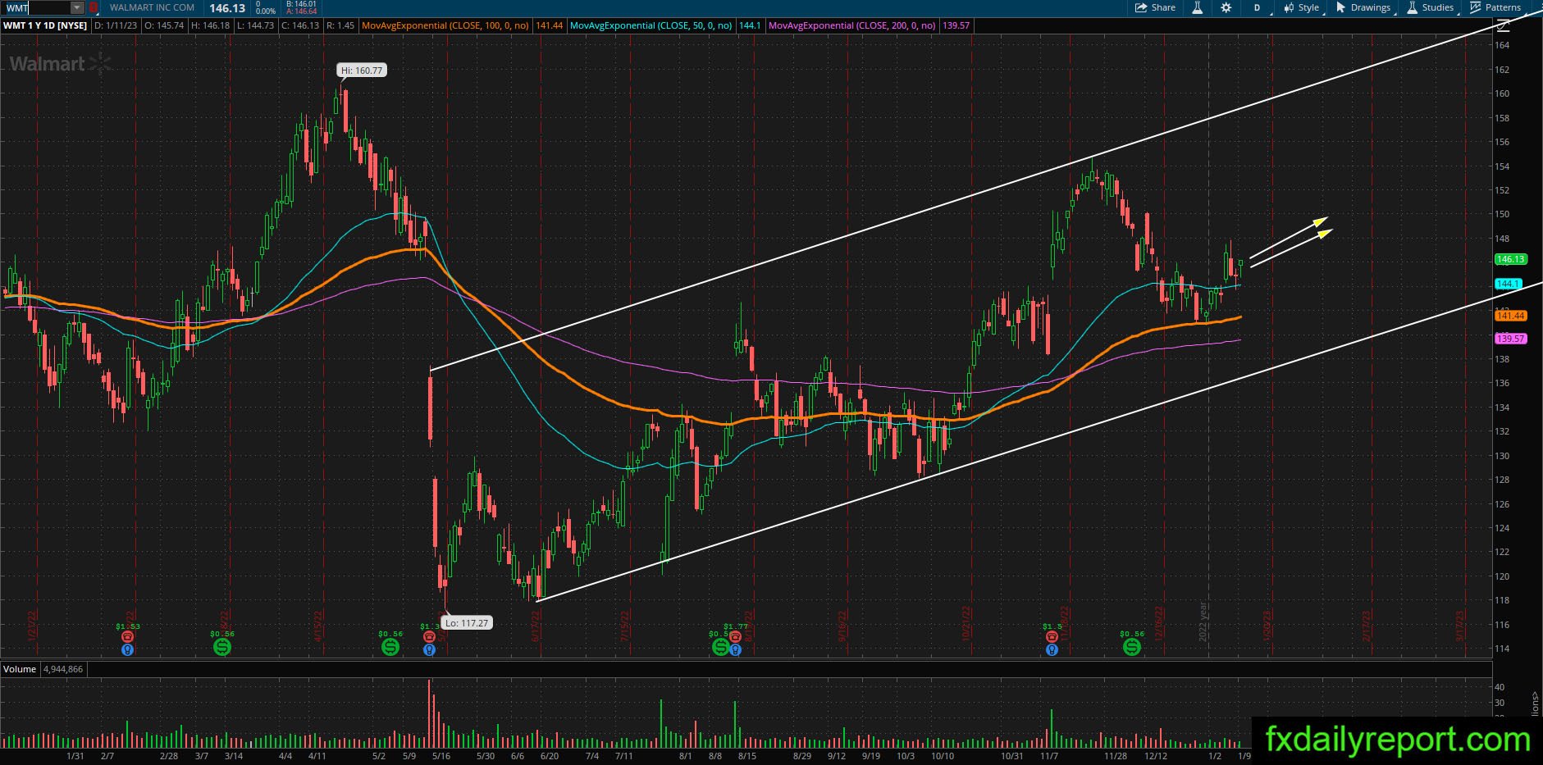Screen dimensions: 1543x765
Task: Click the dividend icon near 5/2
Action: click(x=390, y=647)
